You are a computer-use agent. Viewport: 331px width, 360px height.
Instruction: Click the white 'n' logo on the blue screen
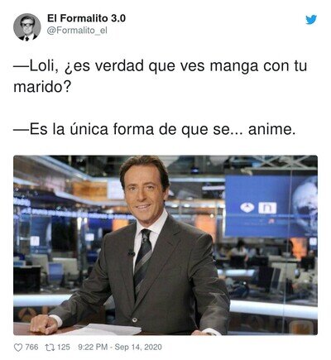[x=267, y=208]
